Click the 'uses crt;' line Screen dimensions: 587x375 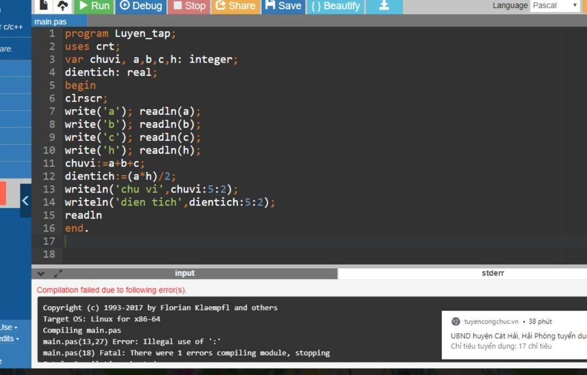(x=92, y=46)
